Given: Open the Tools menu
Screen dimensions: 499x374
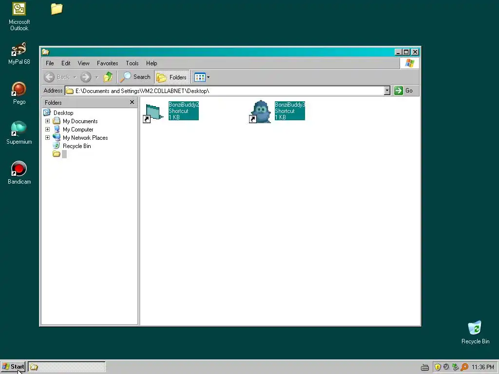Looking at the screenshot, I should (132, 63).
